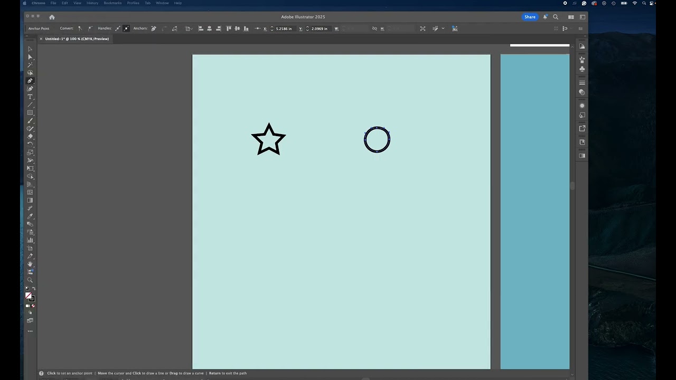The width and height of the screenshot is (676, 380).
Task: Click the Y position field 2.0969 in
Action: click(x=320, y=28)
